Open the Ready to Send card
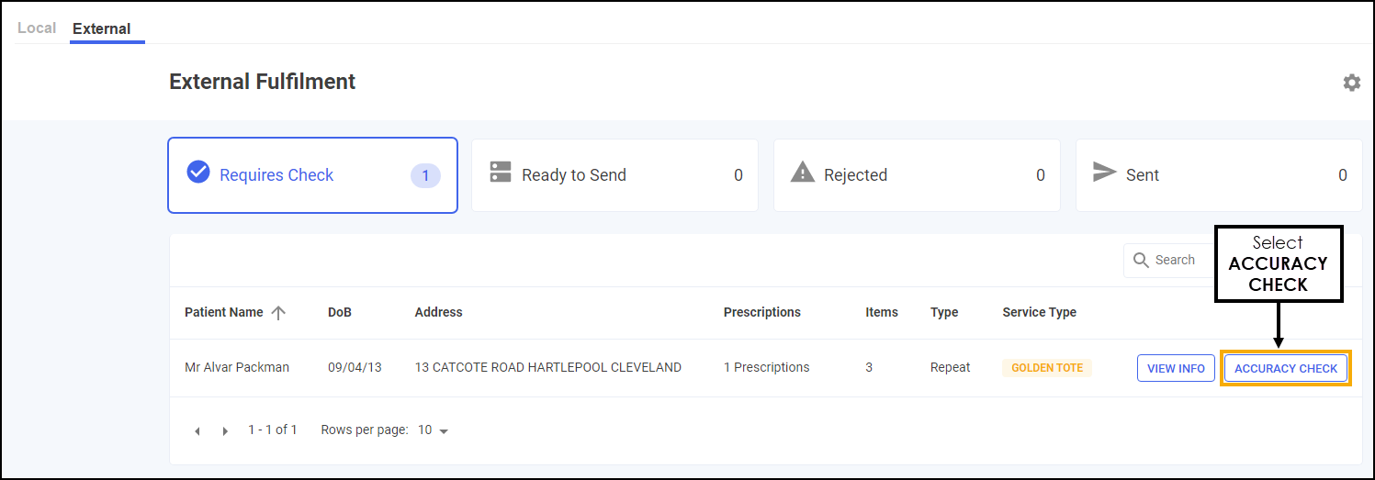Image resolution: width=1375 pixels, height=480 pixels. [x=614, y=175]
